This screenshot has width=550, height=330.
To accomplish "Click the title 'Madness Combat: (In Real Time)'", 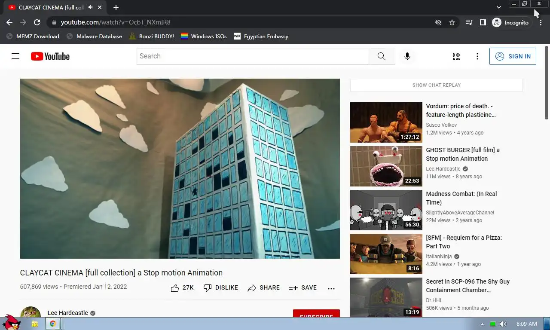I will [x=461, y=198].
